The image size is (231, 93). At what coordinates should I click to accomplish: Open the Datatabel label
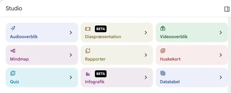coord(170,82)
